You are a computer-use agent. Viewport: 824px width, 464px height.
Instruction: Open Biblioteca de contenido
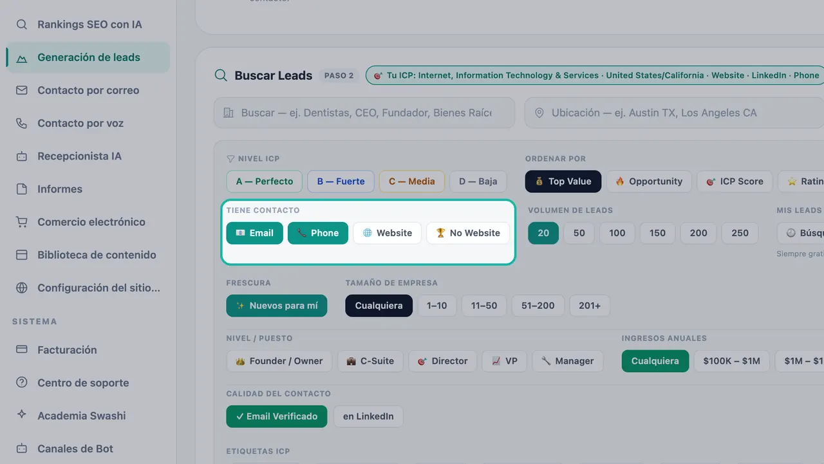pos(88,255)
